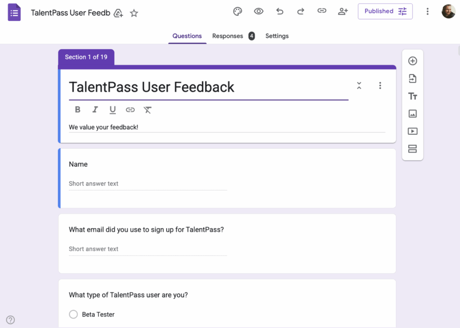Select the email sign up question
Image resolution: width=460 pixels, height=328 pixels.
tap(227, 244)
